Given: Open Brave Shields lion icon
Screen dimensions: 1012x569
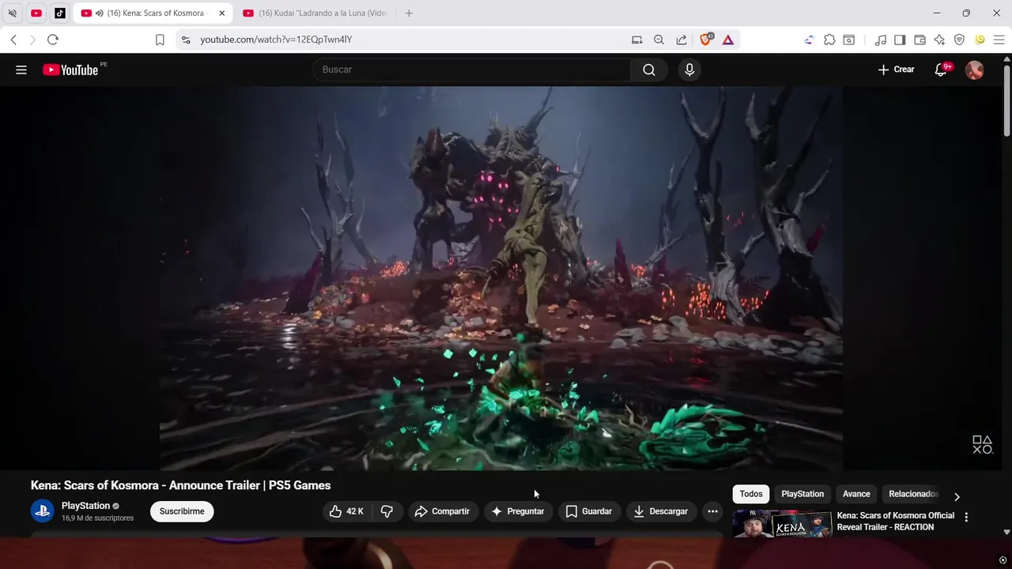Looking at the screenshot, I should [706, 40].
